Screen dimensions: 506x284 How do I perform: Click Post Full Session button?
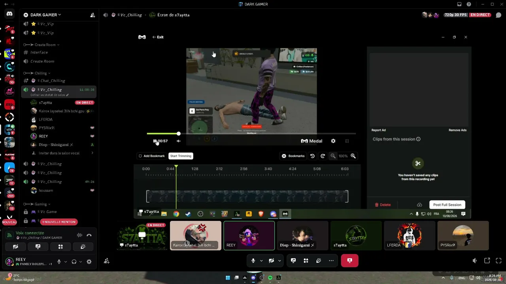(x=447, y=205)
